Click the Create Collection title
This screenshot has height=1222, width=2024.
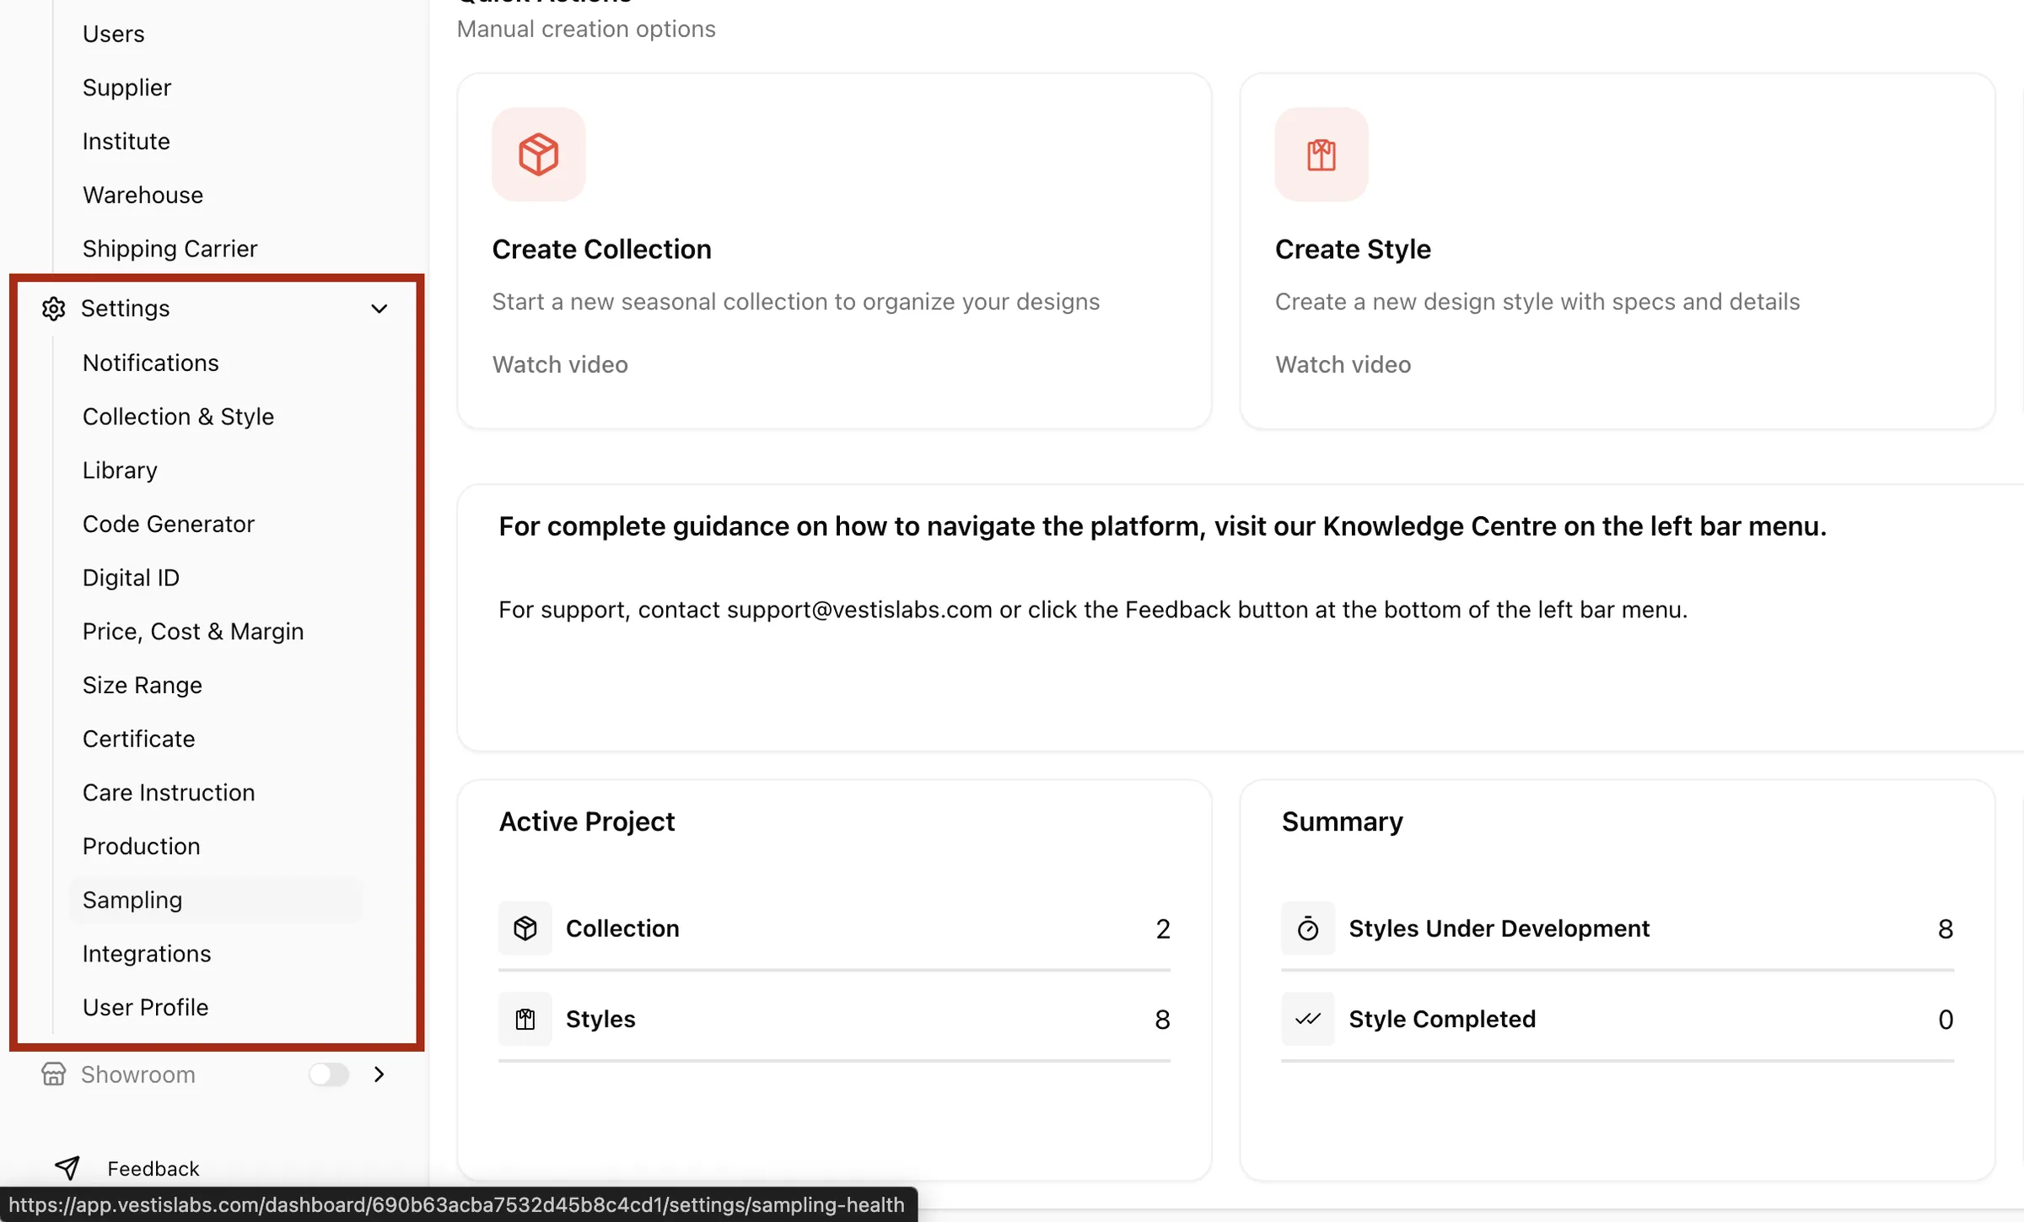click(601, 250)
